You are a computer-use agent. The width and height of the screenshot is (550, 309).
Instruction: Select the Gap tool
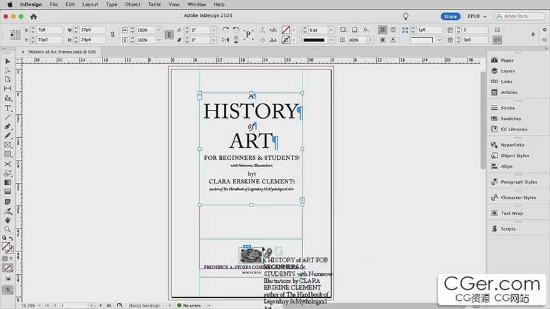(7, 89)
